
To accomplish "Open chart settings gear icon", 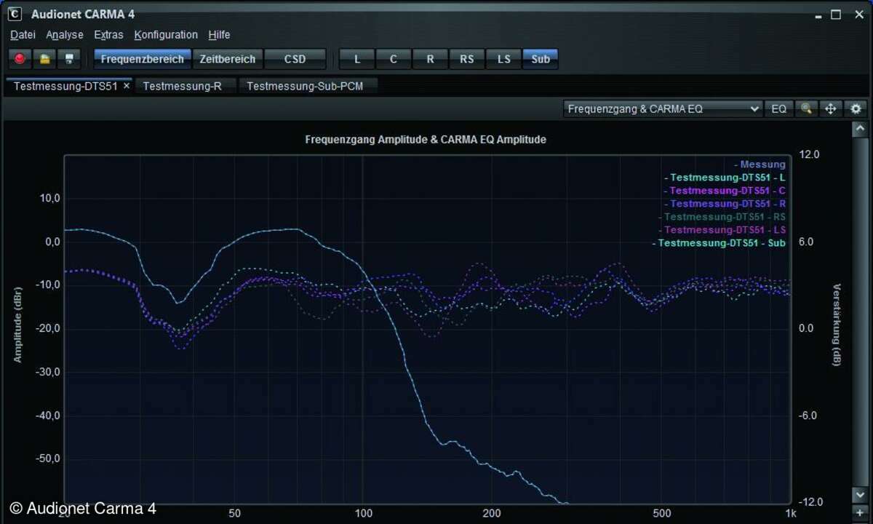I will coord(855,108).
